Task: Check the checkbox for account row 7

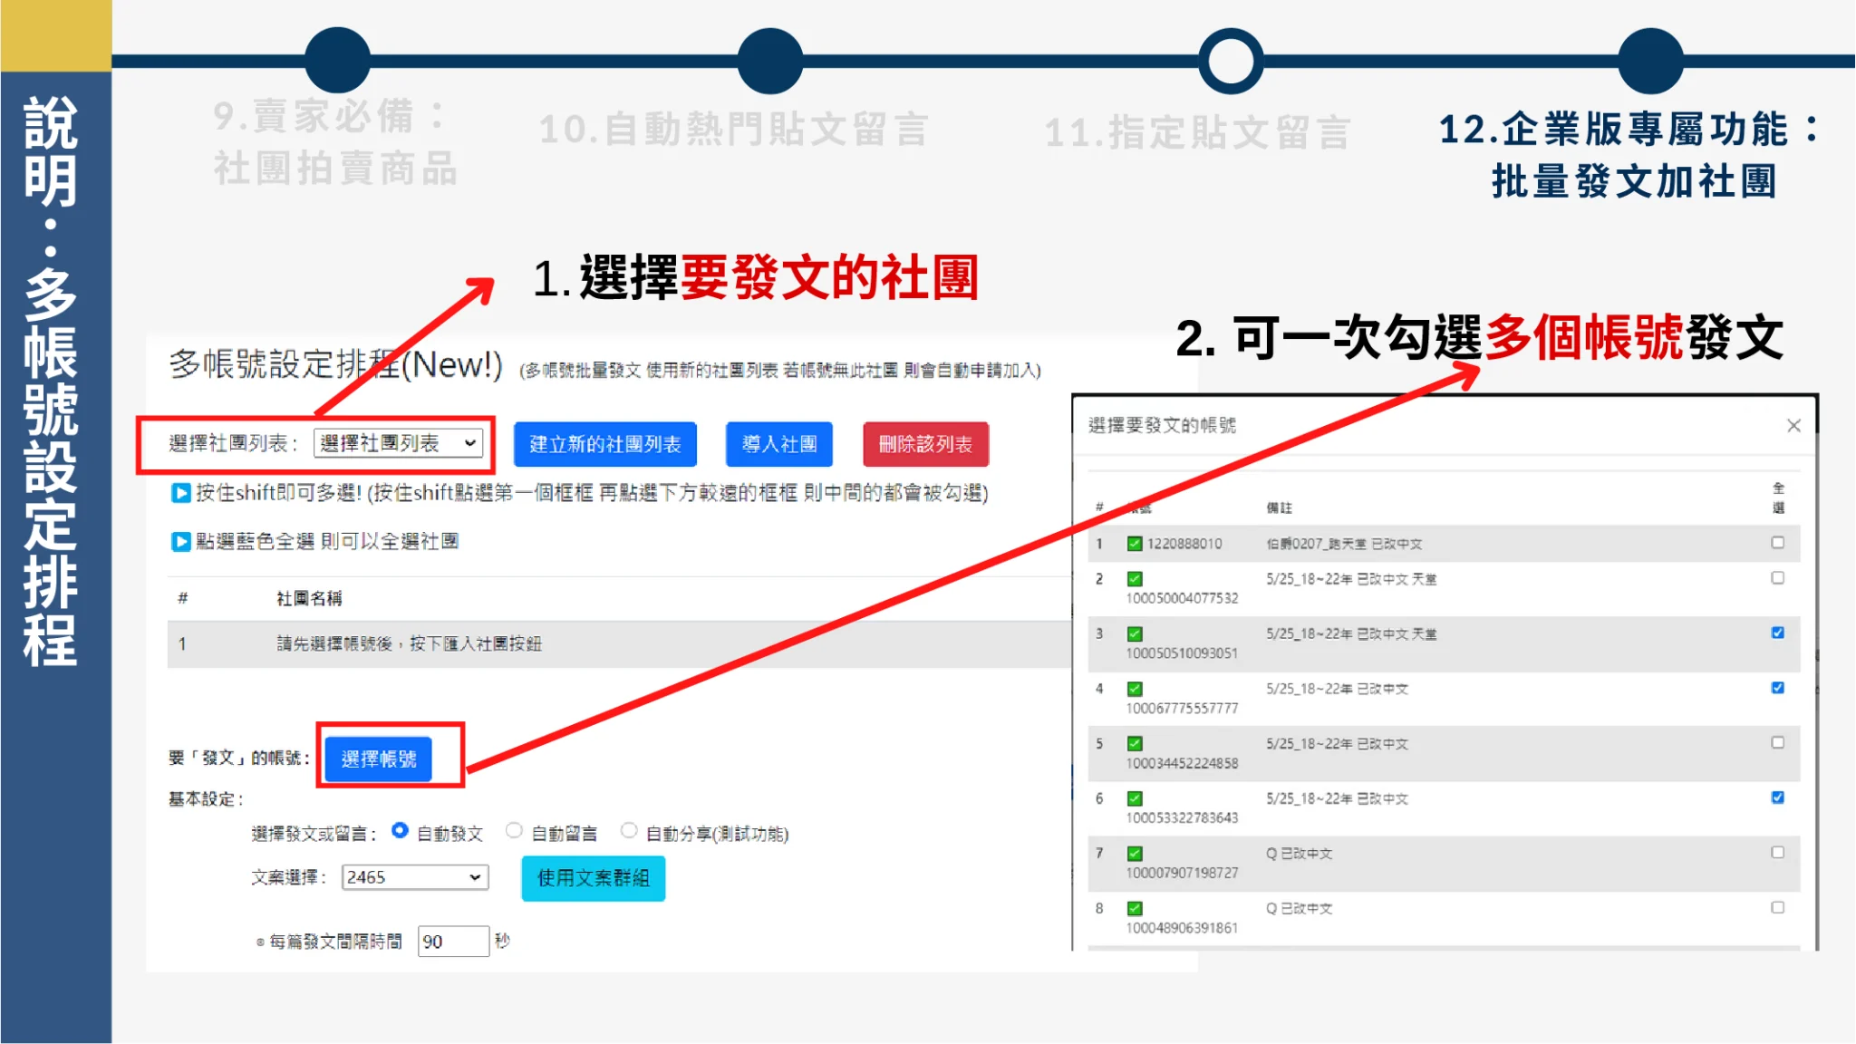Action: [x=1777, y=853]
